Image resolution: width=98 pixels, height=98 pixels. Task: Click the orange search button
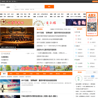click(x=49, y=7)
